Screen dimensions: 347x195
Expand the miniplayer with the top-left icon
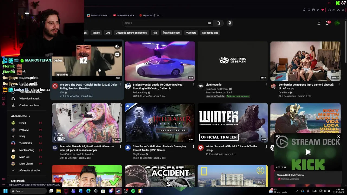pyautogui.click(x=277, y=137)
